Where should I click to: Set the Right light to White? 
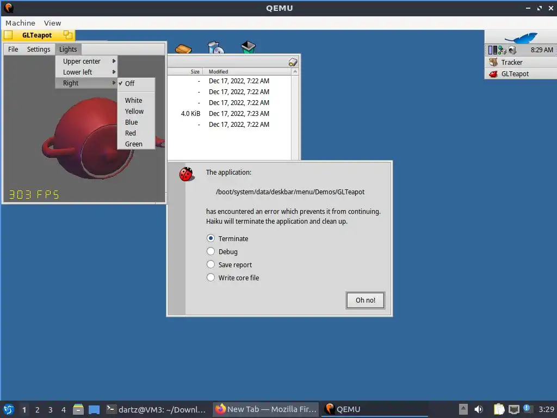(x=136, y=101)
